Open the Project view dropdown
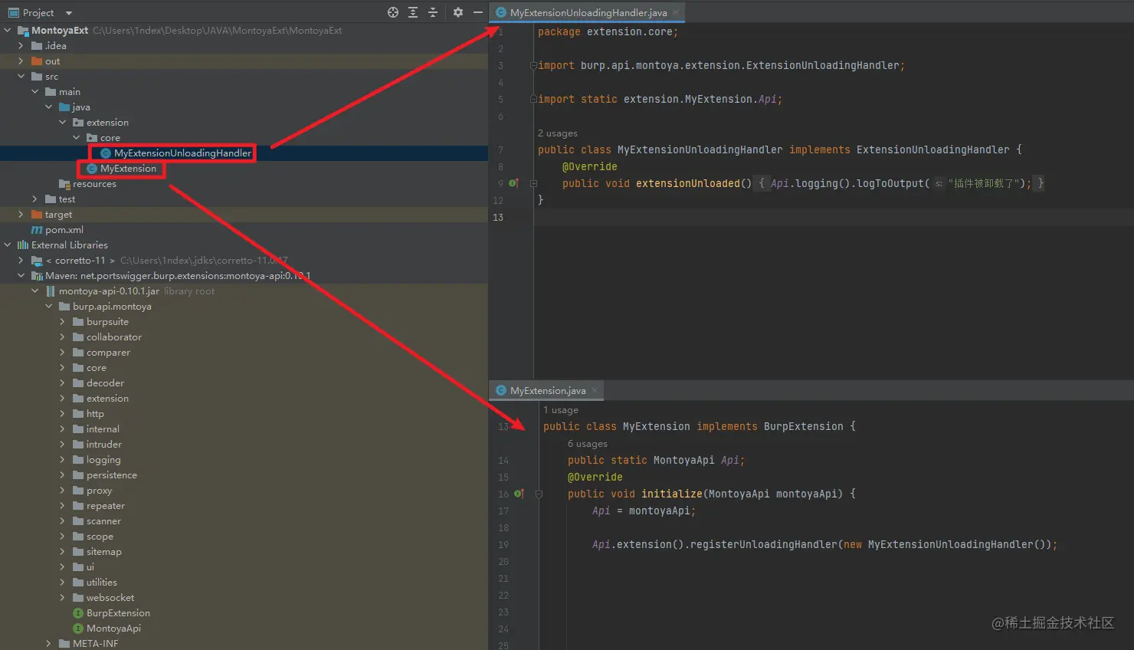This screenshot has width=1134, height=650. (x=69, y=13)
